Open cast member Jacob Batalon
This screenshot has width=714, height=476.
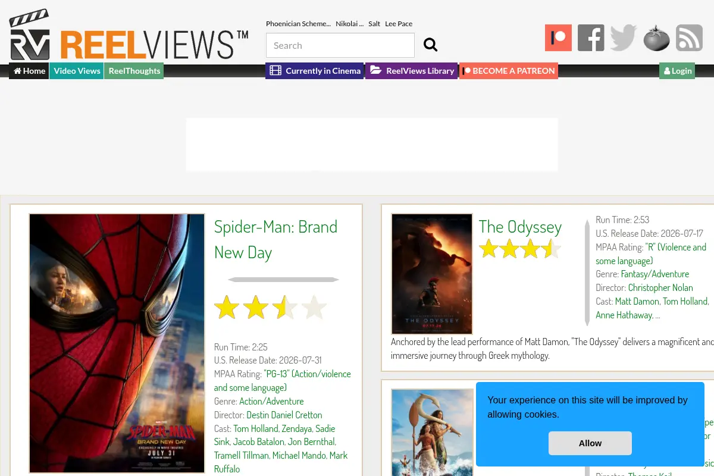(x=258, y=442)
